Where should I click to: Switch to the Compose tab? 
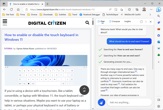[114, 22]
